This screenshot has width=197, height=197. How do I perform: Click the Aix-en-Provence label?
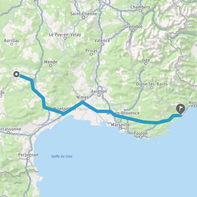123,113
